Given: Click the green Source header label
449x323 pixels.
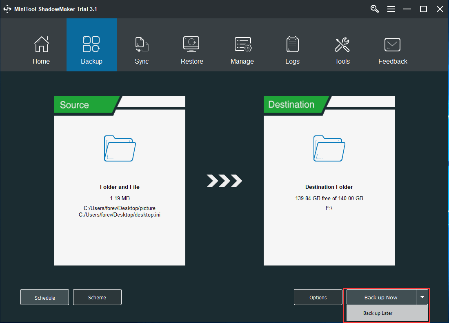Looking at the screenshot, I should [74, 105].
